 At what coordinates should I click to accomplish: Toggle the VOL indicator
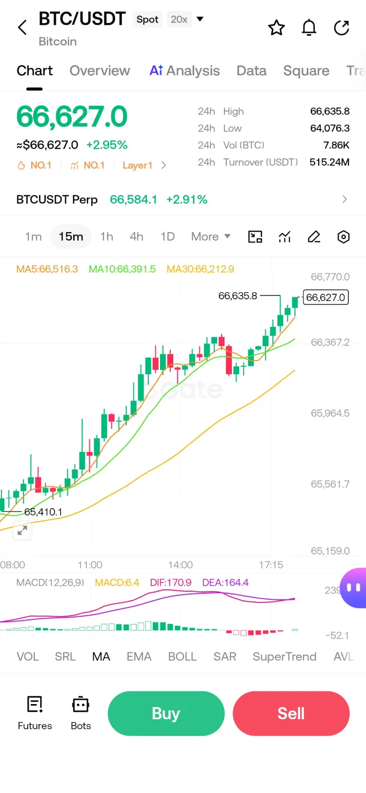click(27, 657)
